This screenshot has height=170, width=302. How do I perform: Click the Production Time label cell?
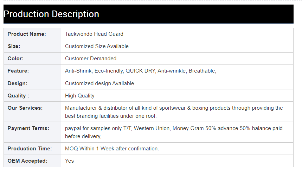(x=30, y=149)
